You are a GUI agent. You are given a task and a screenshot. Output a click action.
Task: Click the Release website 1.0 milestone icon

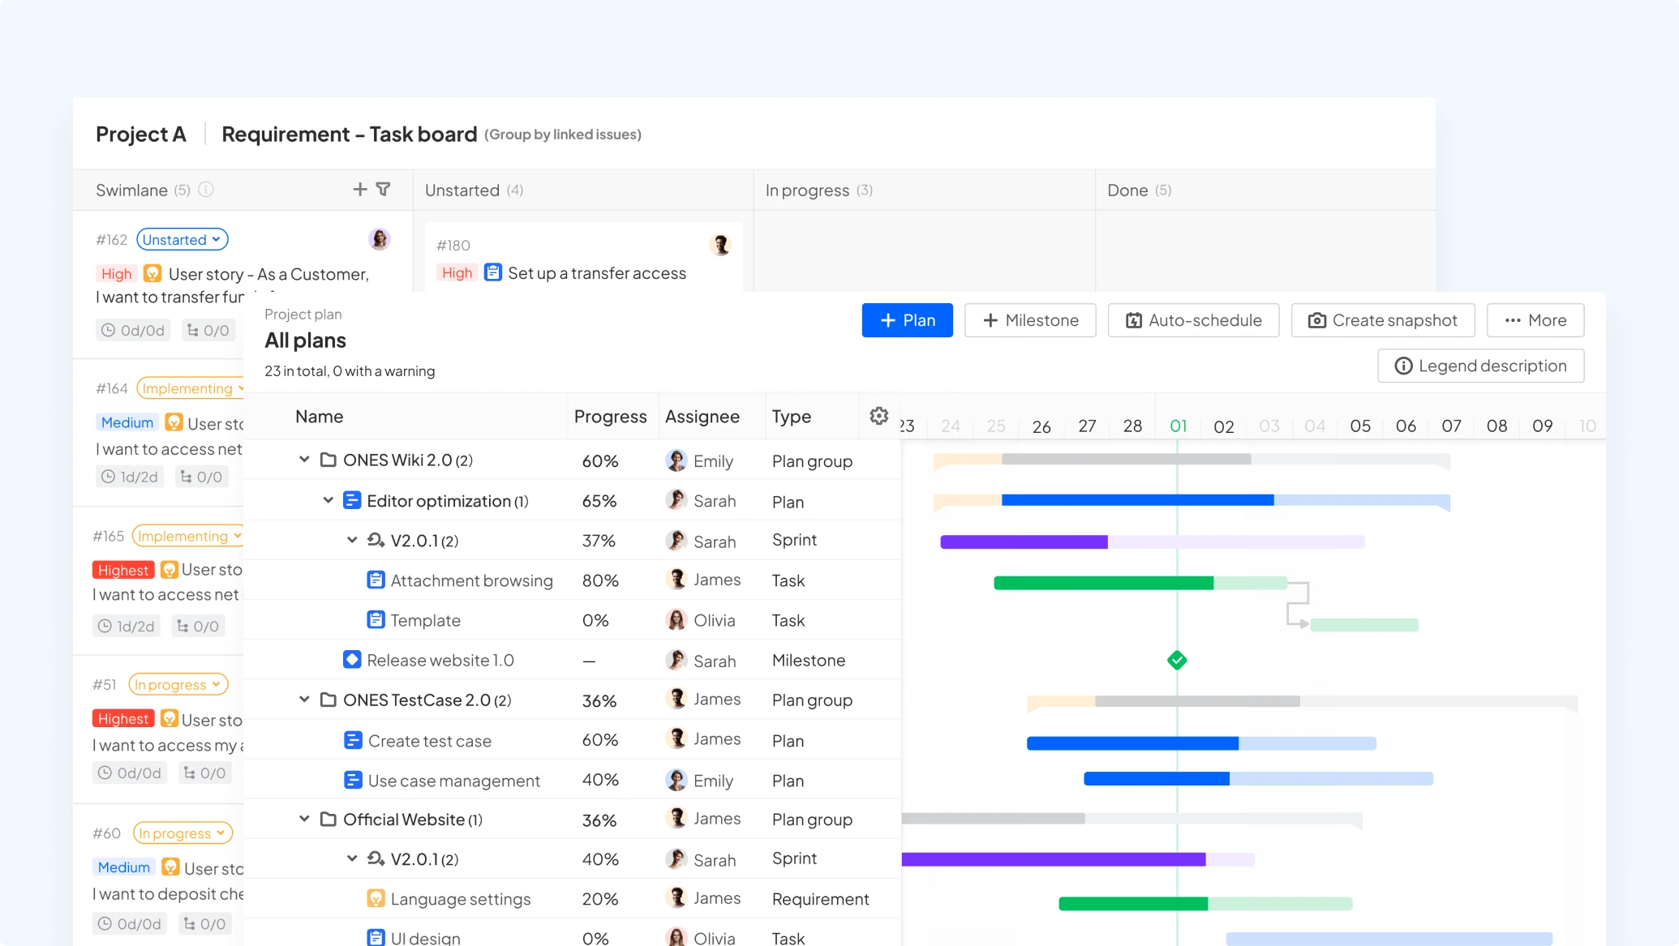tap(351, 660)
